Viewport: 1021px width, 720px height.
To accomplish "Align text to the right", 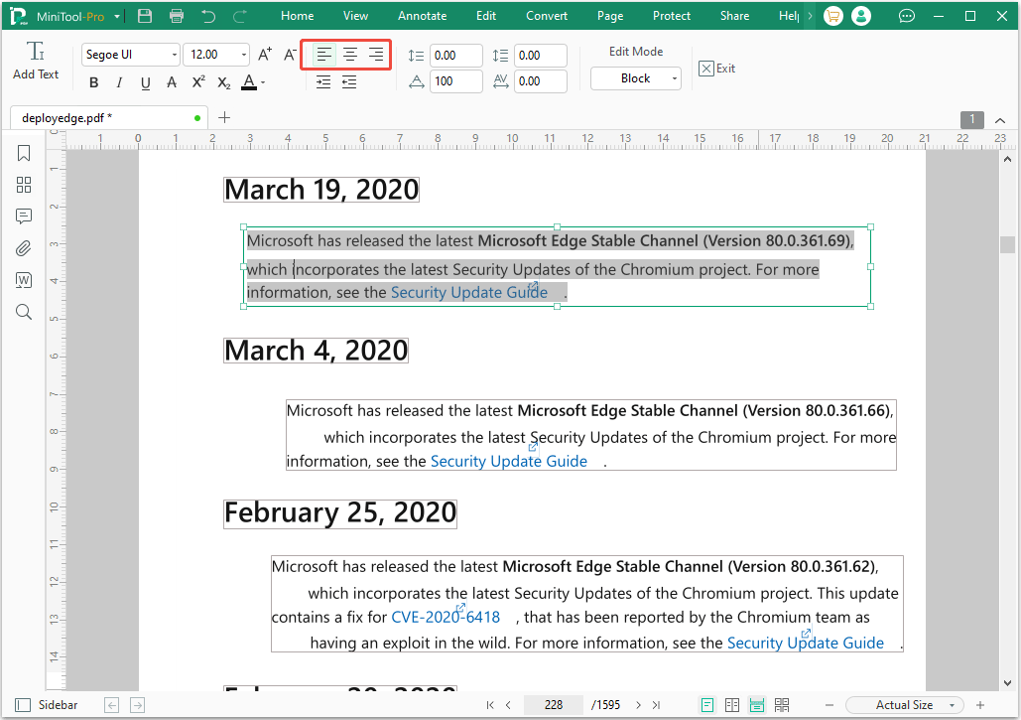I will 376,55.
